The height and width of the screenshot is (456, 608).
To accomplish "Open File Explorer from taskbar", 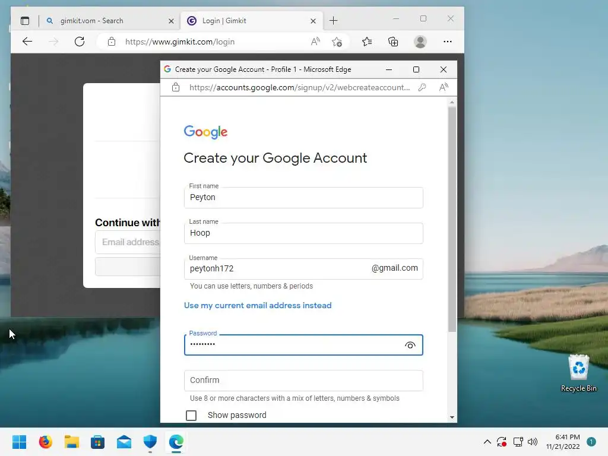I will [x=72, y=442].
